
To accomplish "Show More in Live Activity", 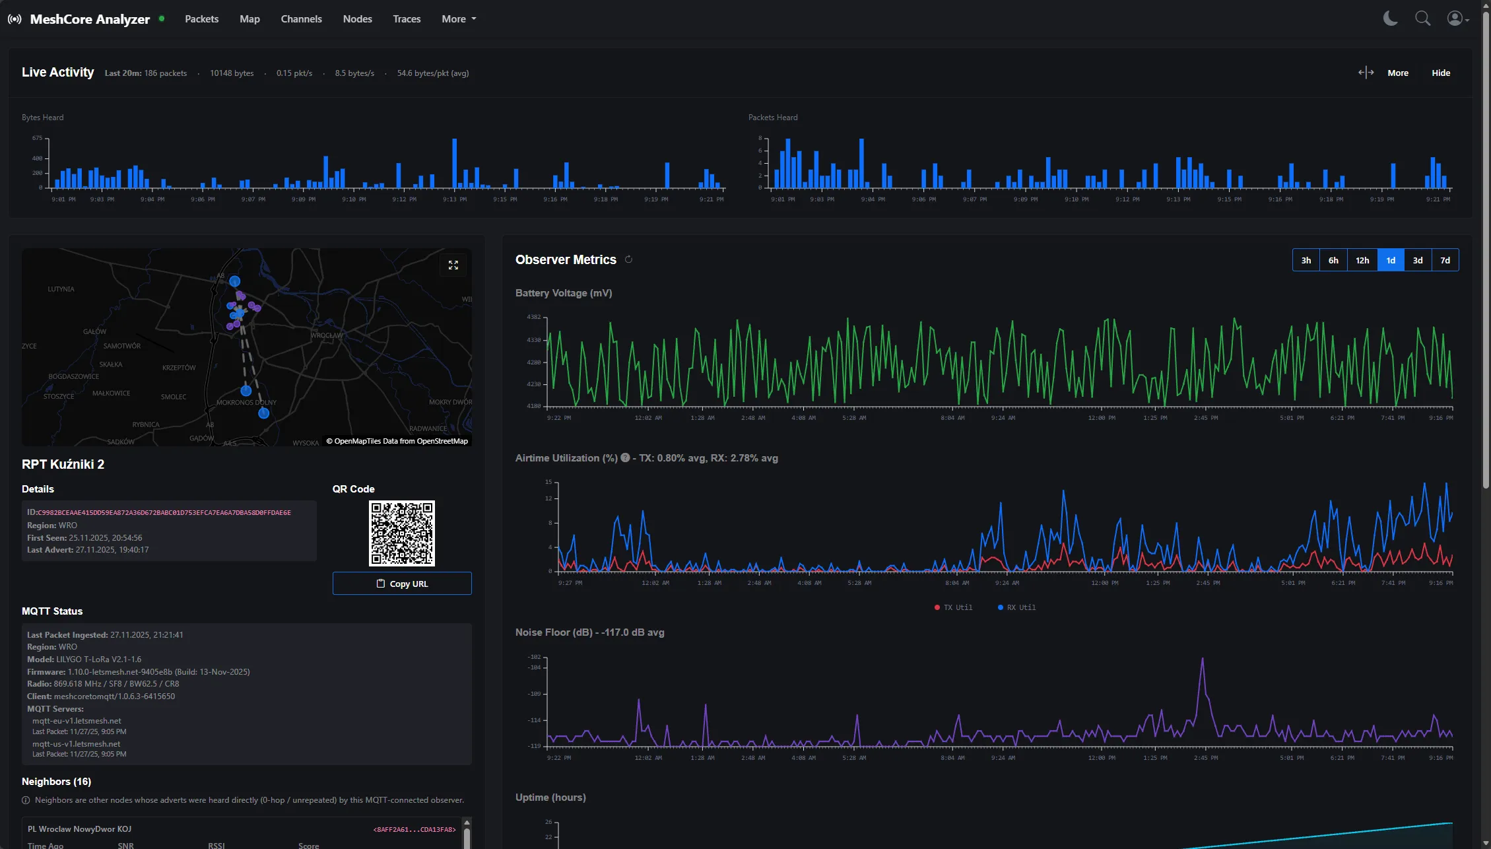I will (1397, 73).
